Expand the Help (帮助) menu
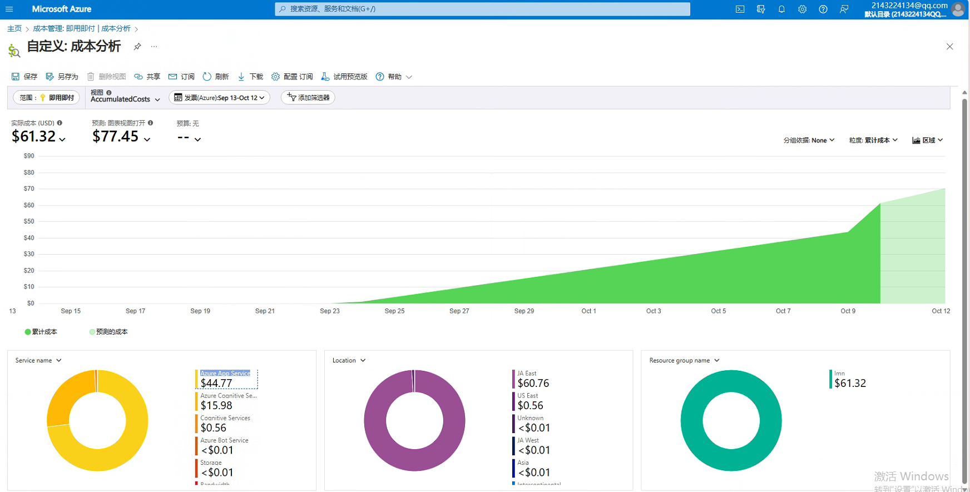970x492 pixels. pyautogui.click(x=394, y=77)
